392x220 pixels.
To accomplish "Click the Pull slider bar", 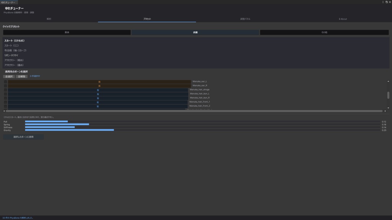I will tap(203, 121).
